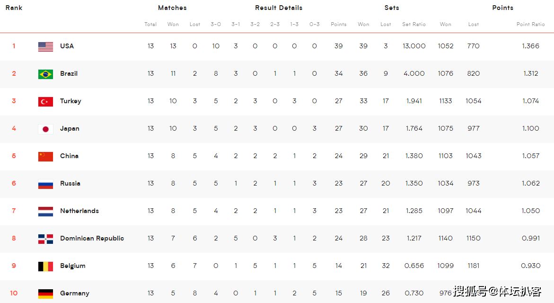554x303 pixels.
Task: Click the Japan flag icon
Action: pos(45,129)
